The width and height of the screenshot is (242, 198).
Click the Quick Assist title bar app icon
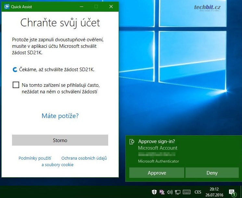[6, 7]
